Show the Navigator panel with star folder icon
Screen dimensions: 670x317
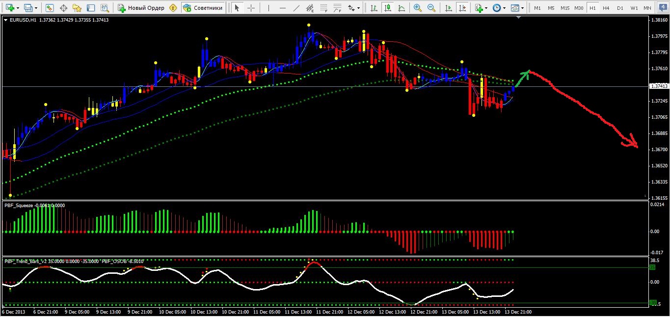[77, 8]
